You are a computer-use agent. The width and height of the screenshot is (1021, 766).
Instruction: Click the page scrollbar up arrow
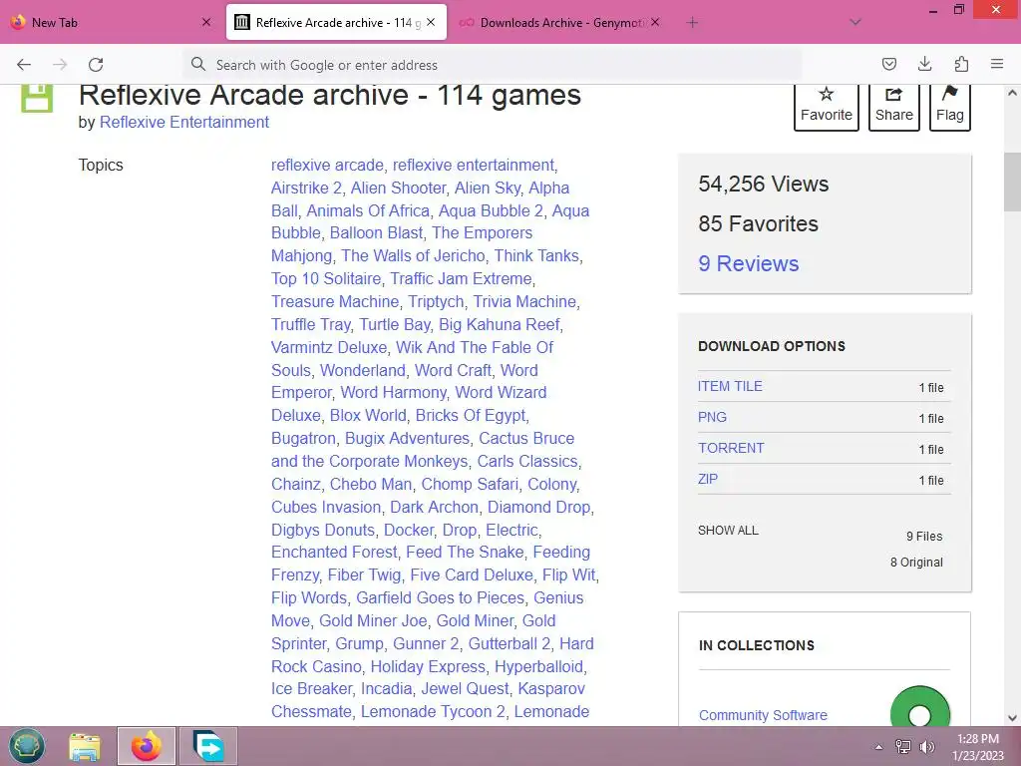pos(1012,93)
